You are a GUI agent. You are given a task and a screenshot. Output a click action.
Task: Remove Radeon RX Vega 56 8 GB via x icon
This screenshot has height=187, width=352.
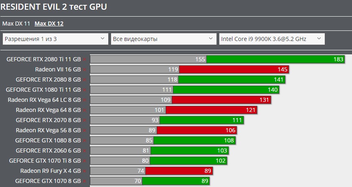click(x=84, y=130)
